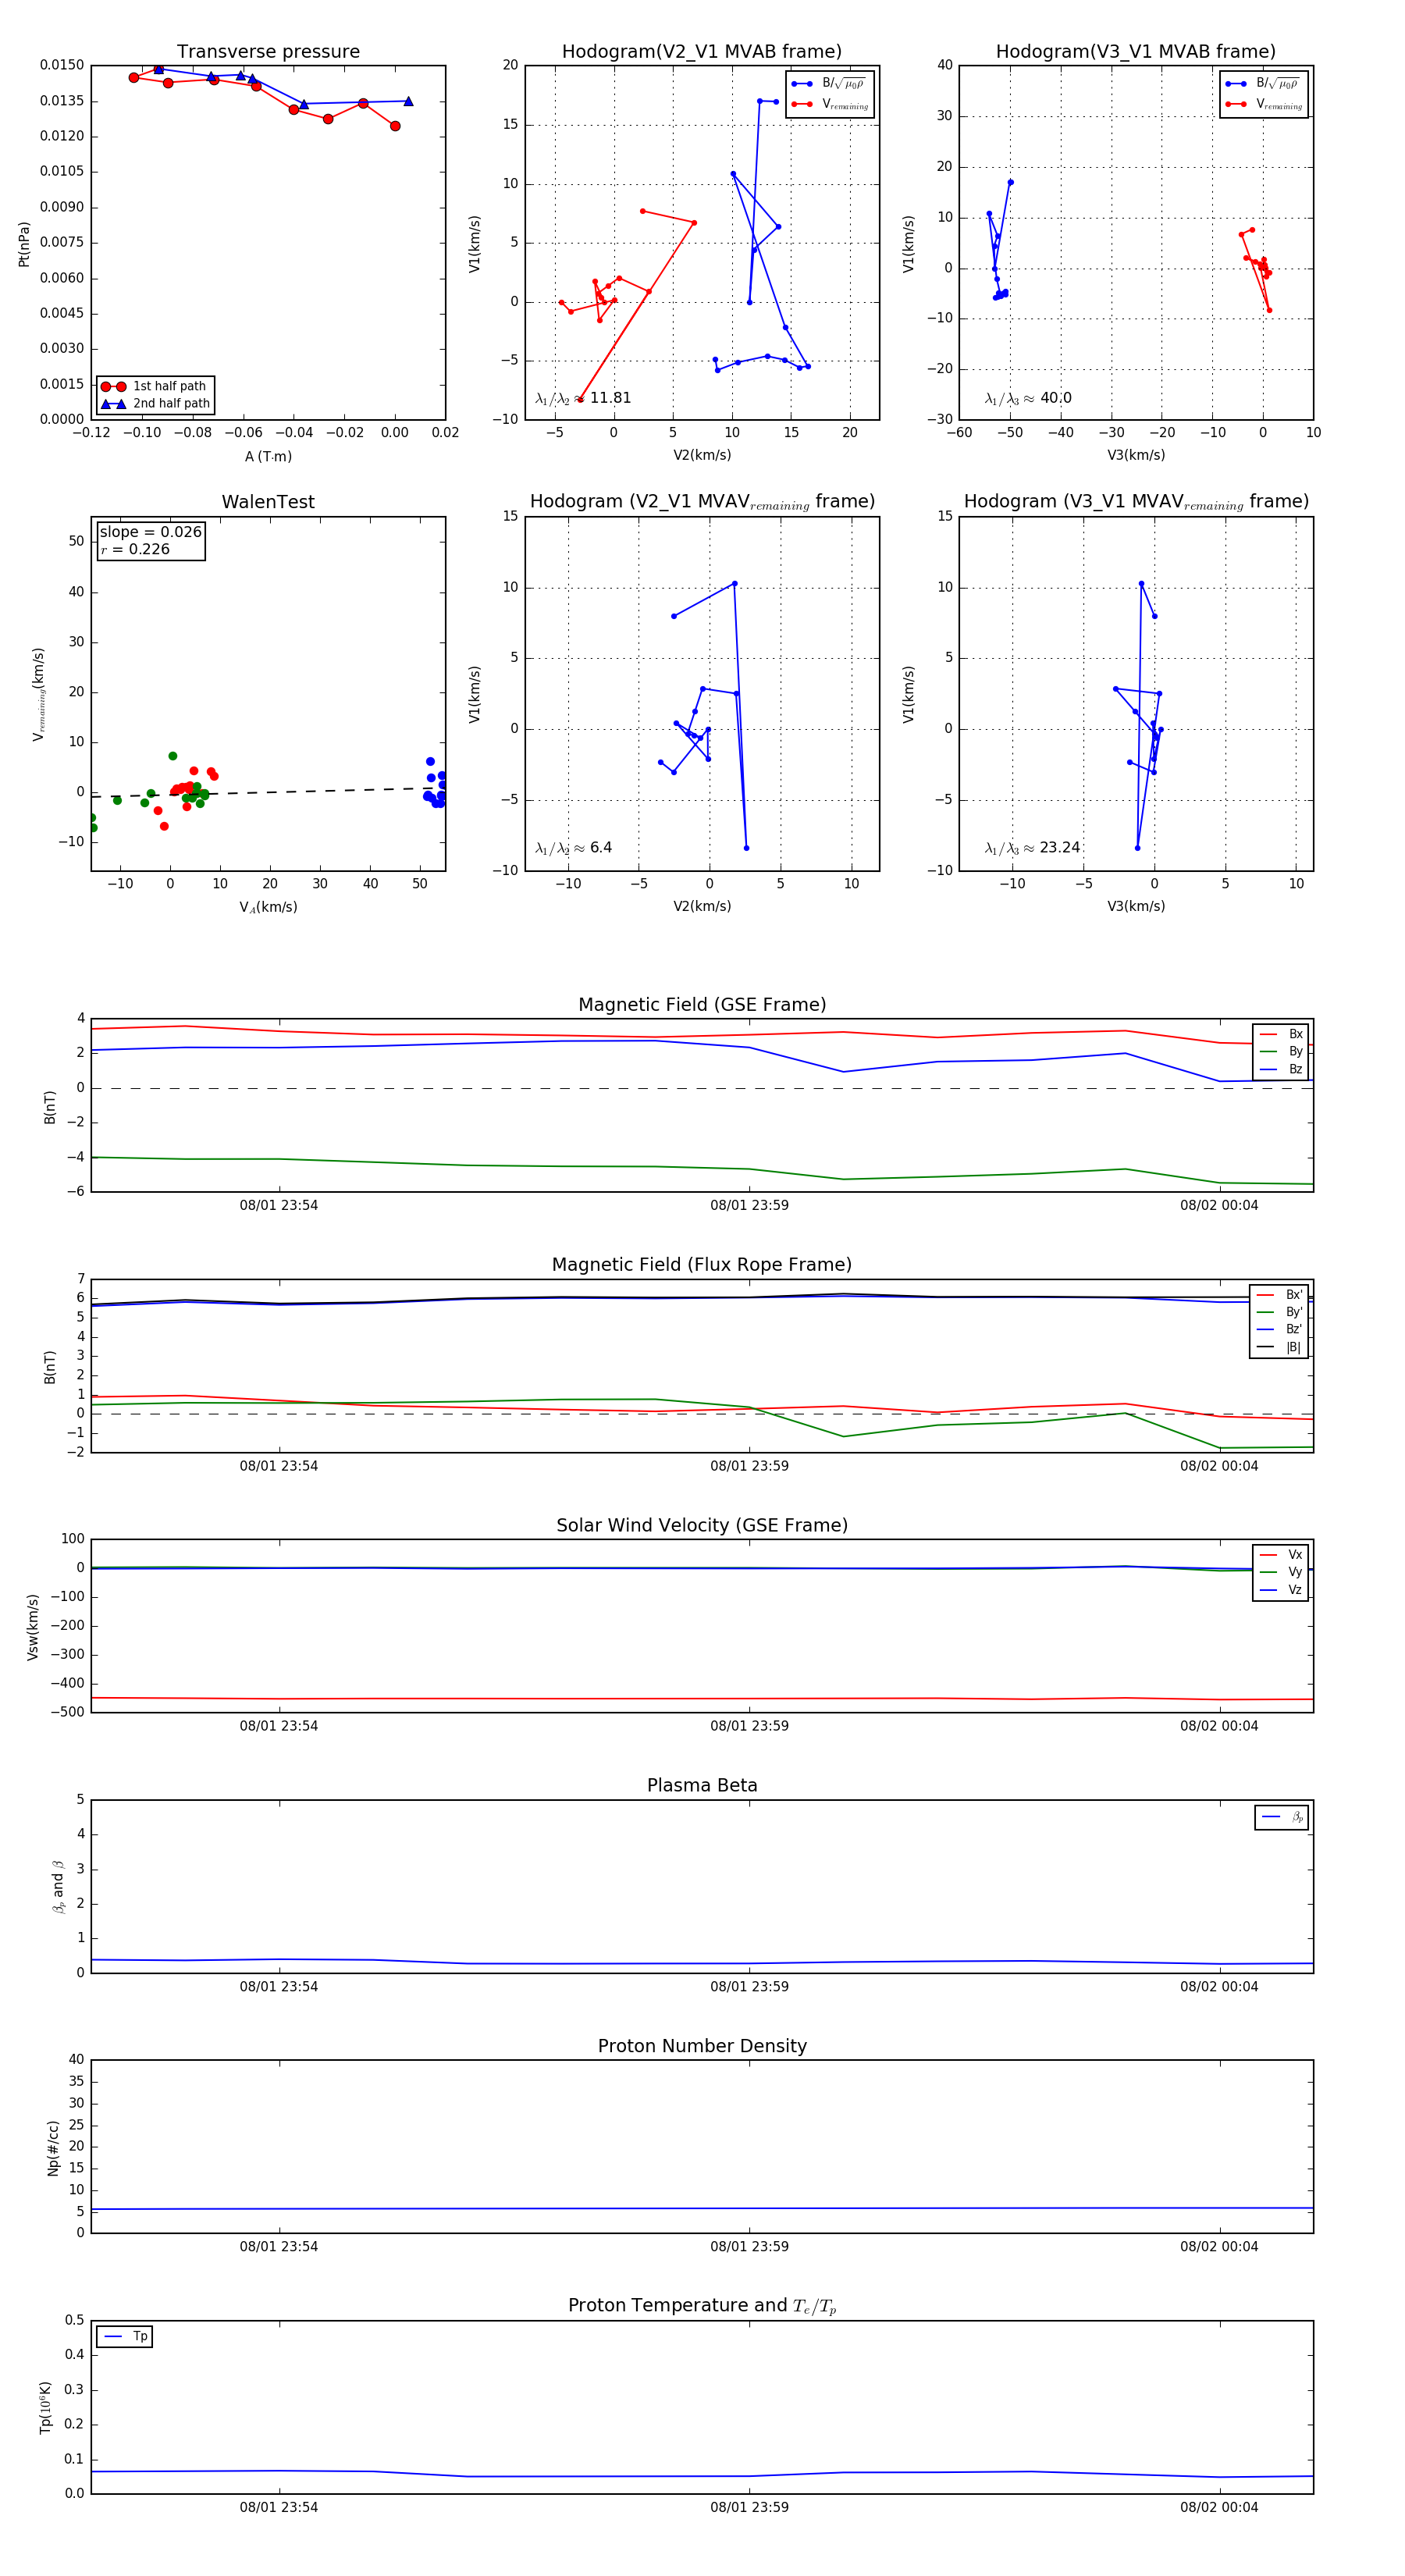Click 'V2(km/s)' label under V2_V1 MVAB hodogram
The image size is (1405, 2576).
(702, 456)
